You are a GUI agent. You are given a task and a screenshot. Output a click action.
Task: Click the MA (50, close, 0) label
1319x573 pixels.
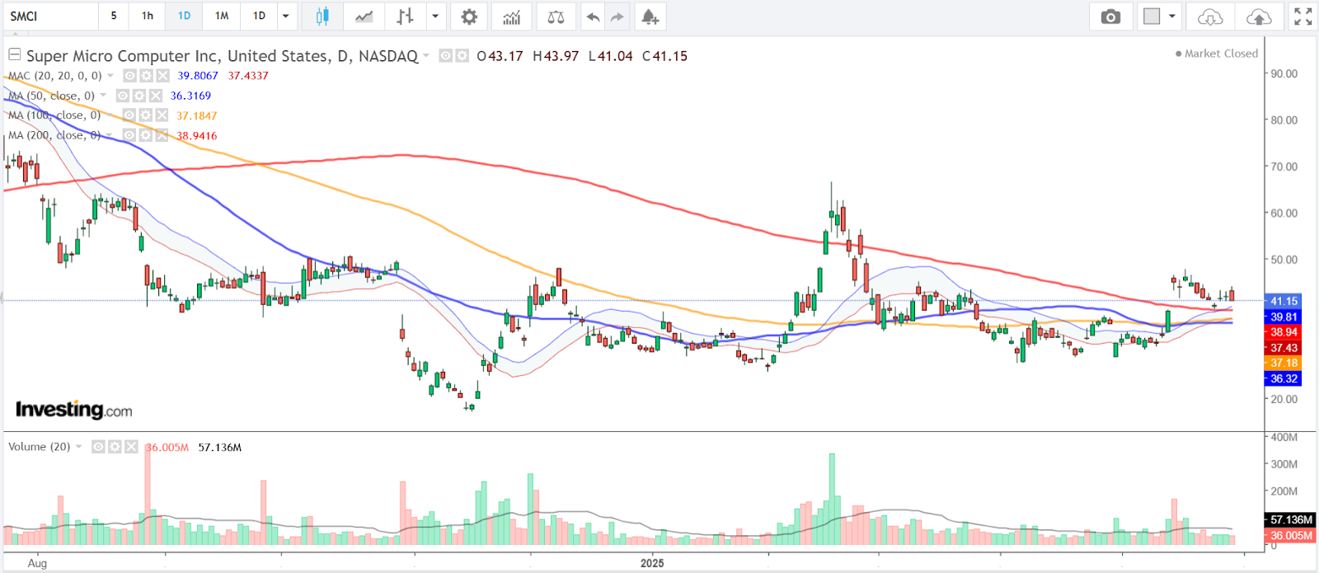(52, 96)
